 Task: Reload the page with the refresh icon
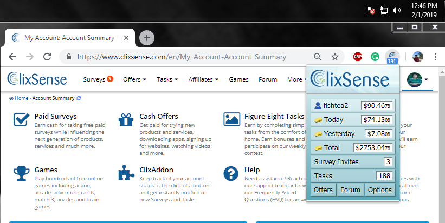(47, 57)
